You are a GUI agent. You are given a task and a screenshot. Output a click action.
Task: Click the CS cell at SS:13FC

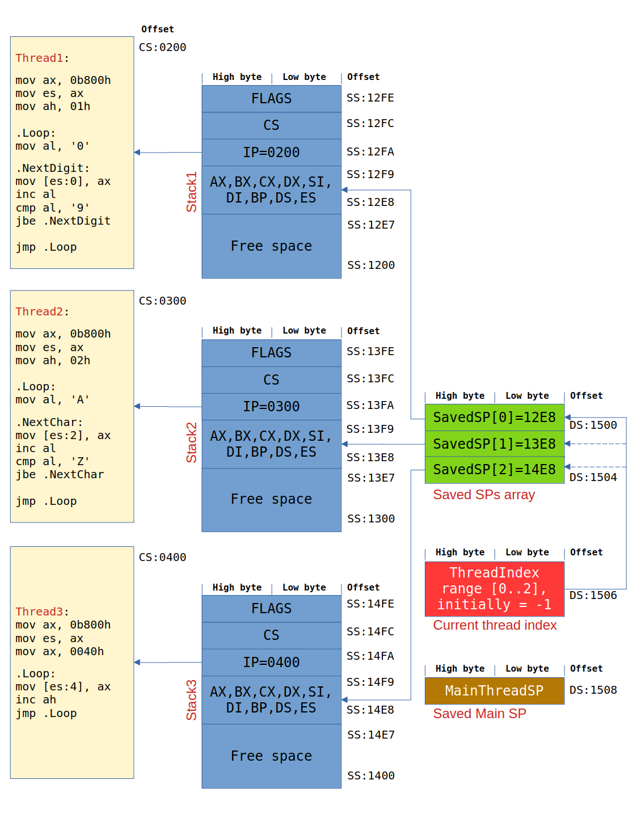coord(272,380)
